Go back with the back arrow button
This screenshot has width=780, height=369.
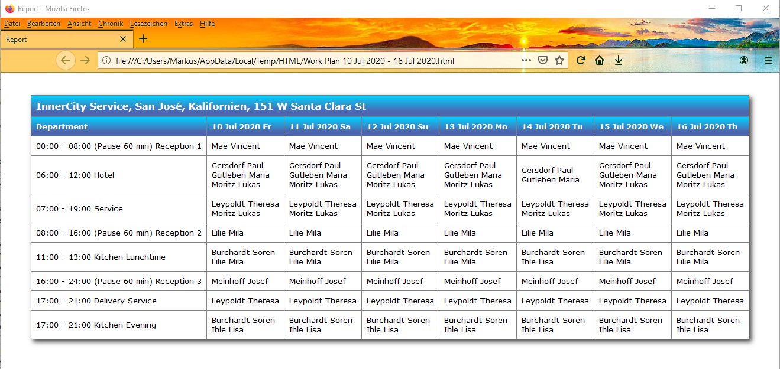click(x=66, y=60)
